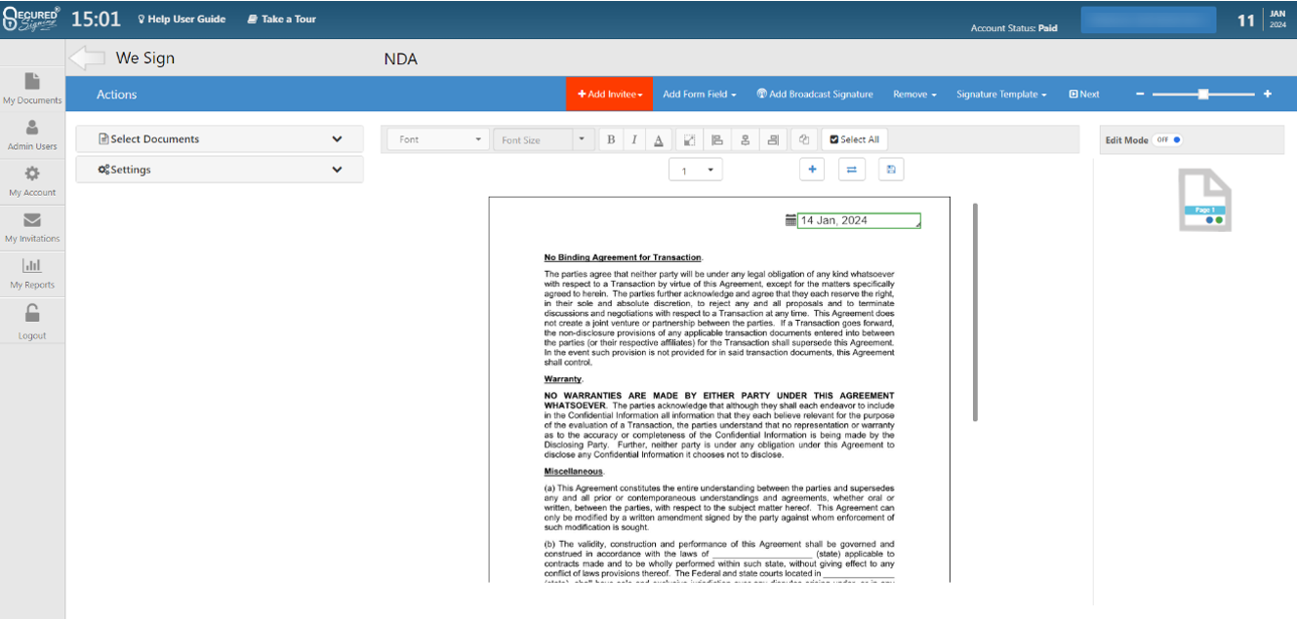This screenshot has height=620, width=1297.
Task: Click the zoom slider handle
Action: coord(1203,95)
